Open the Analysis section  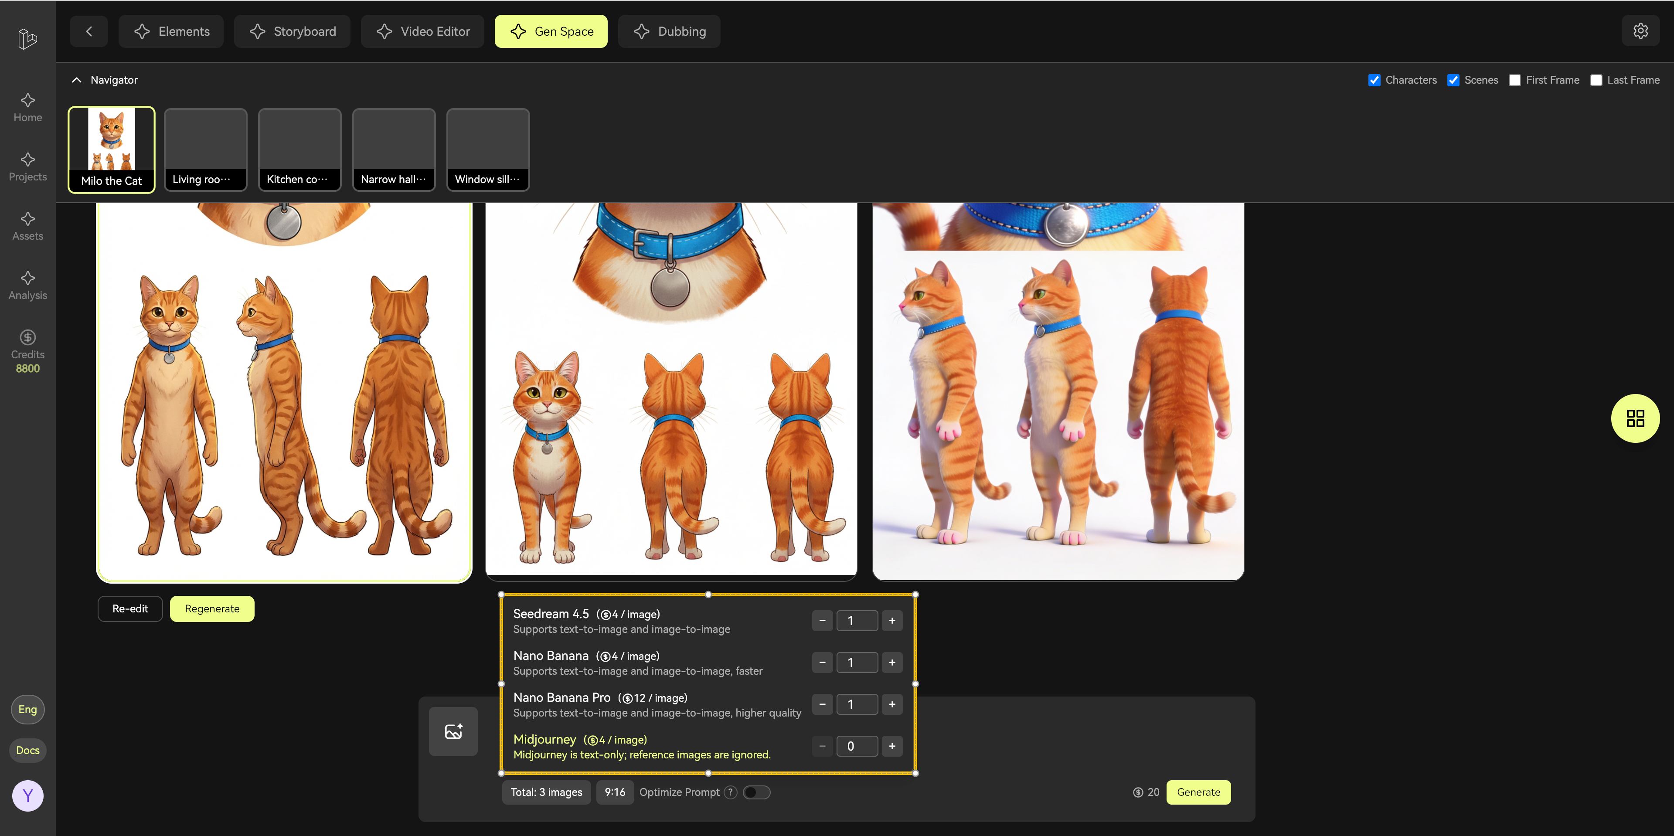pyautogui.click(x=27, y=285)
